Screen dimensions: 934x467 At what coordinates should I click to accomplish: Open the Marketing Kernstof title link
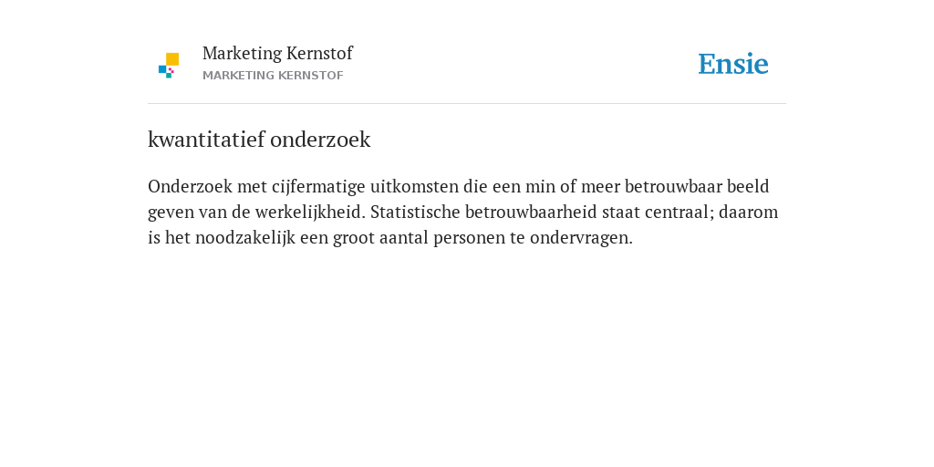277,54
